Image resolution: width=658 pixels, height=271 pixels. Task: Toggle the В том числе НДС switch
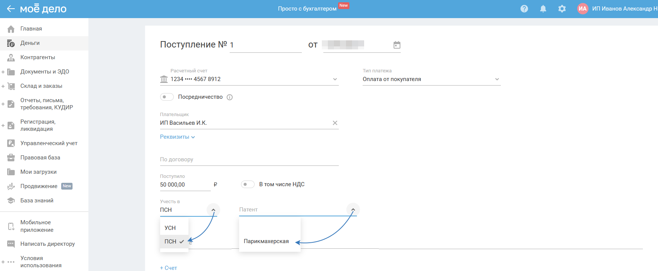pos(247,184)
